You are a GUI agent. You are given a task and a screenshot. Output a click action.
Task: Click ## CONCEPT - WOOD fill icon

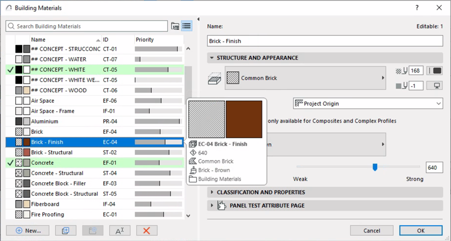[19, 90]
